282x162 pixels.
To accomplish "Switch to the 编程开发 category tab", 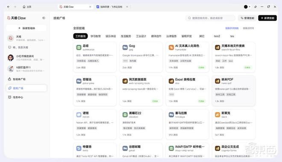I will pos(186,36).
